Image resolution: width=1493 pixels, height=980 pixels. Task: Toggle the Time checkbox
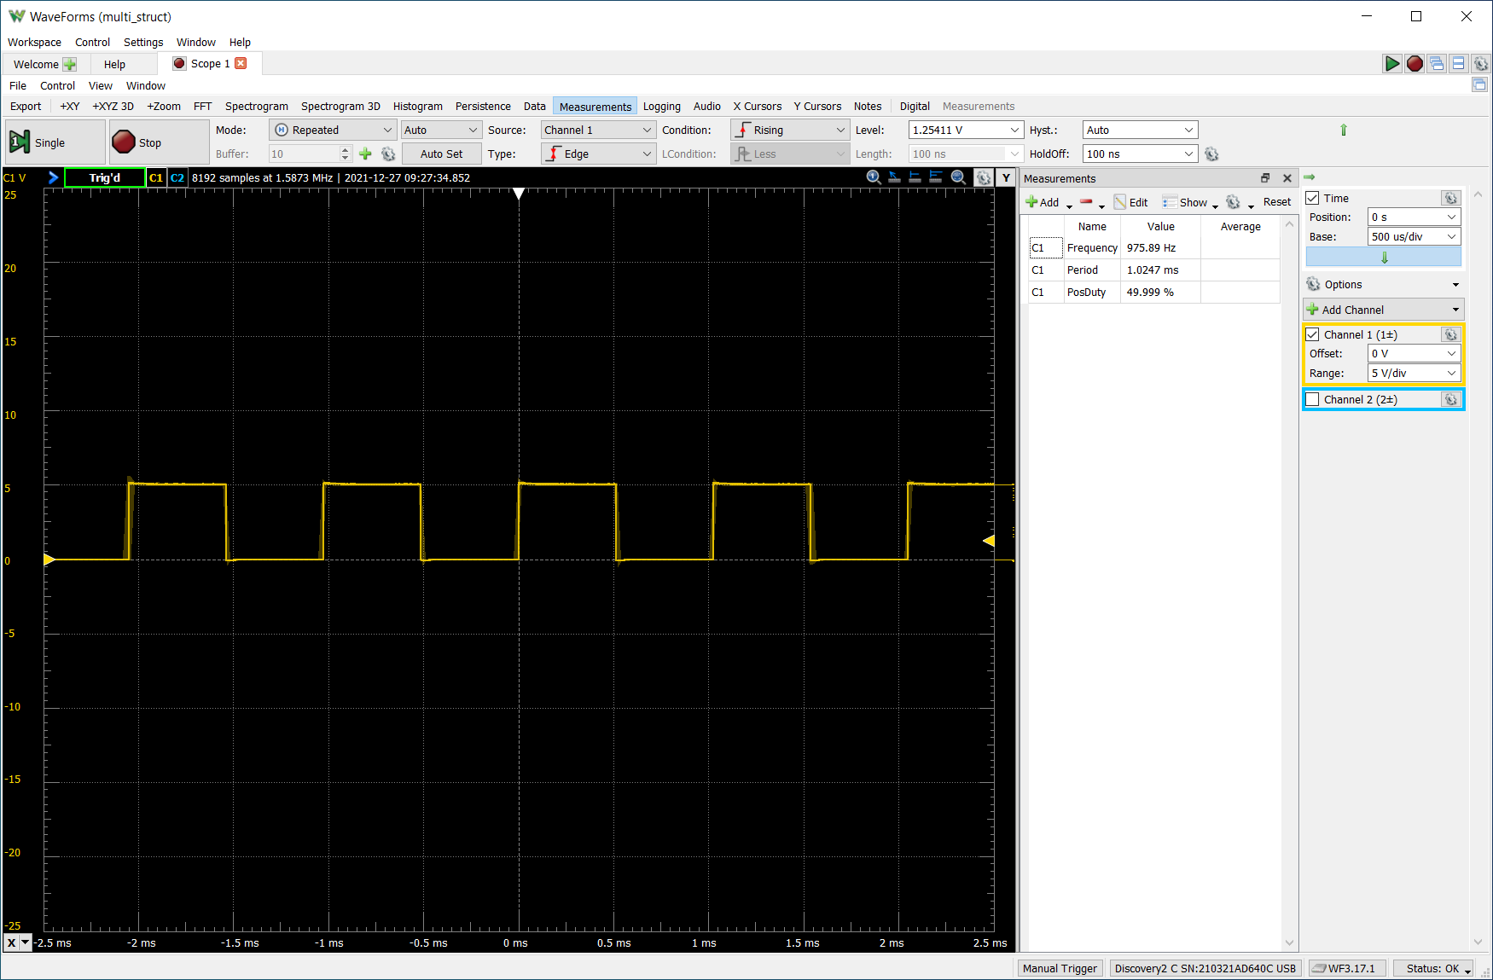(1312, 198)
